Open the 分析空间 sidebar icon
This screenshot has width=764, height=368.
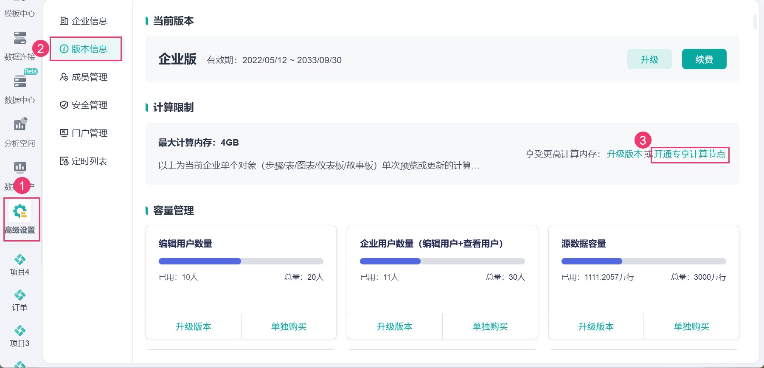[x=20, y=124]
